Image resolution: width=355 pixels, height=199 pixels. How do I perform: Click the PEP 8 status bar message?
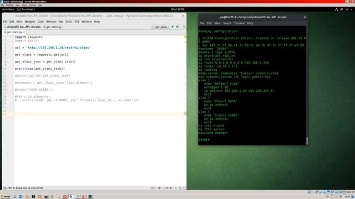[26, 188]
